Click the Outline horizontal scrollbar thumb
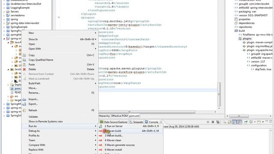Screen dimensions: 274x154 (x=239, y=116)
